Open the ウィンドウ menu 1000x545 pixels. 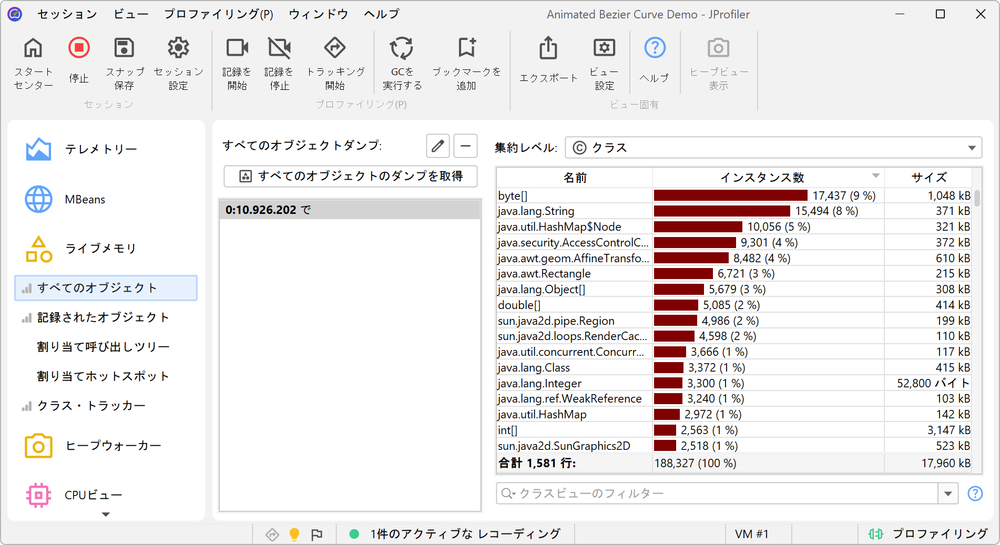318,14
